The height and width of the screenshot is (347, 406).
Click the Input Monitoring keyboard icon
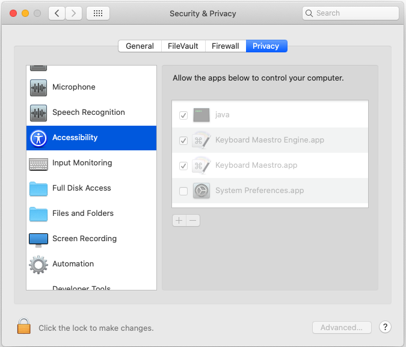(x=38, y=163)
